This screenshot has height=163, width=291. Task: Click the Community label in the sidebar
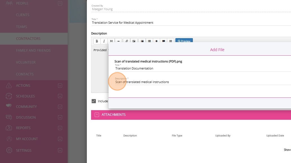pos(26,107)
